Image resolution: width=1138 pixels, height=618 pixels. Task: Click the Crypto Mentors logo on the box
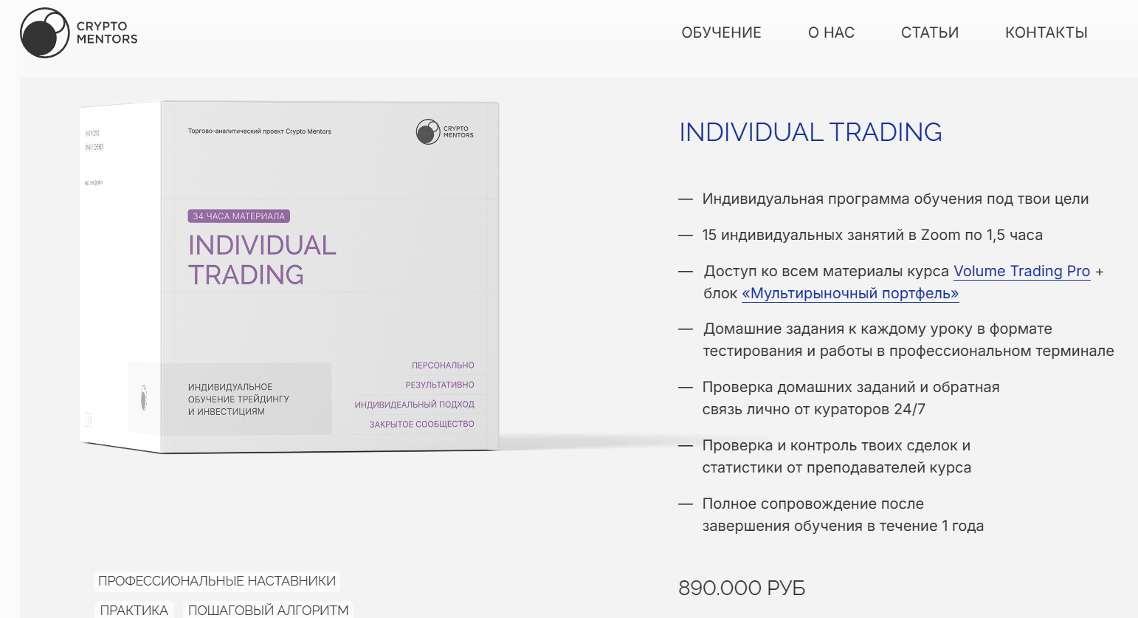(445, 132)
